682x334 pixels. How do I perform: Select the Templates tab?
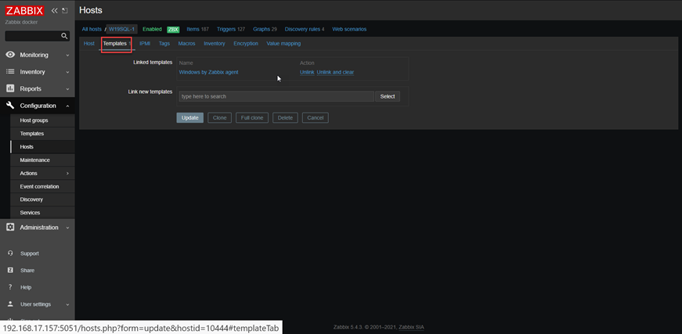click(117, 44)
